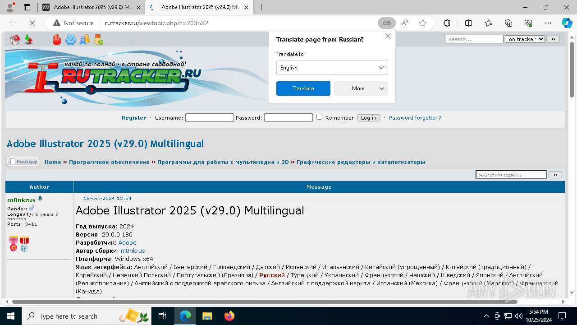577x325 pixels.
Task: Click the 18-Oct-2024 12:54 post date link
Action: 107,198
